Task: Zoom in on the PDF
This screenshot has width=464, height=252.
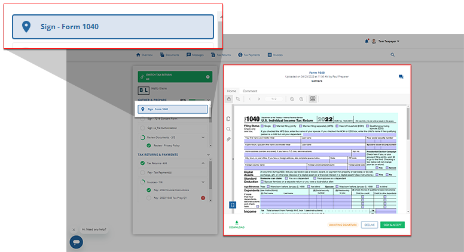Action: pos(301,99)
